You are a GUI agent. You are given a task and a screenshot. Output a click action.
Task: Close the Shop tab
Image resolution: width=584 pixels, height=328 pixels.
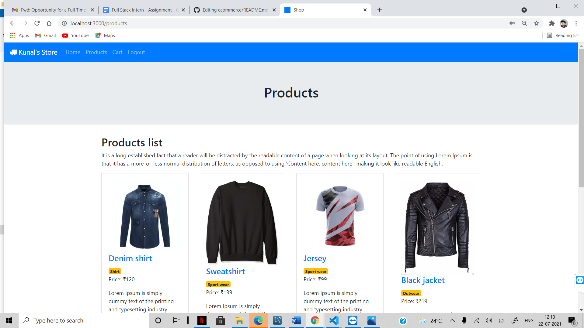[365, 10]
